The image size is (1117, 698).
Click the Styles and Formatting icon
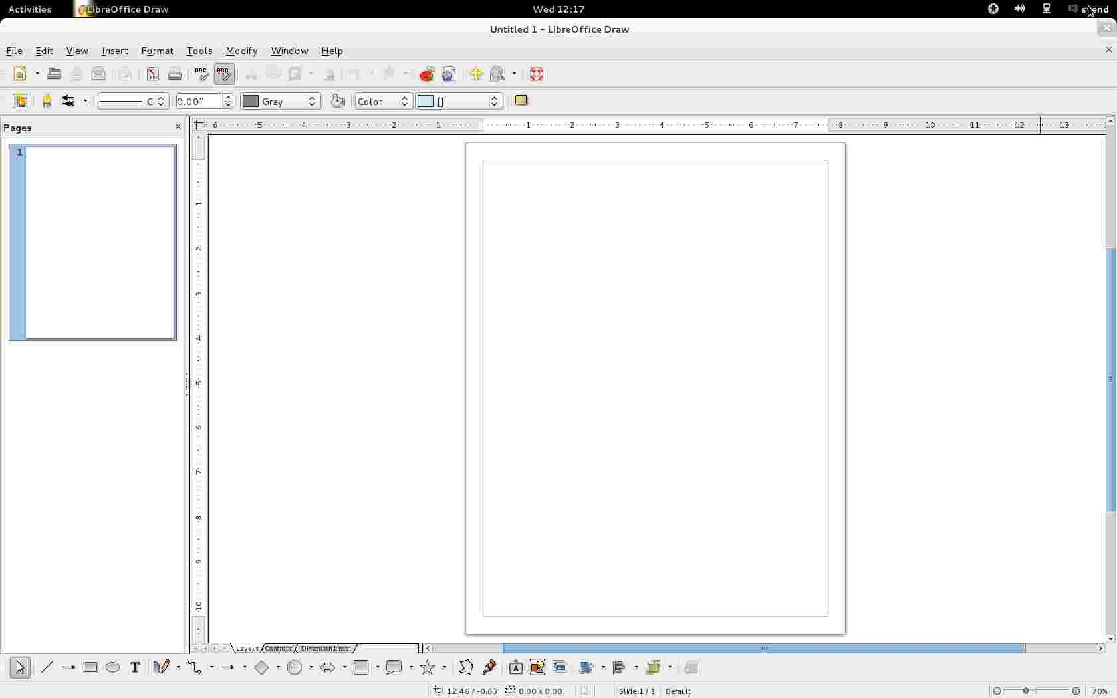(20, 101)
